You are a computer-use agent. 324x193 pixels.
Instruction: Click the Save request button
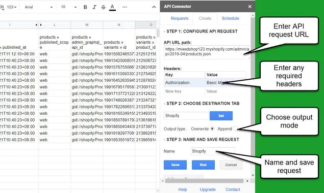175,165
